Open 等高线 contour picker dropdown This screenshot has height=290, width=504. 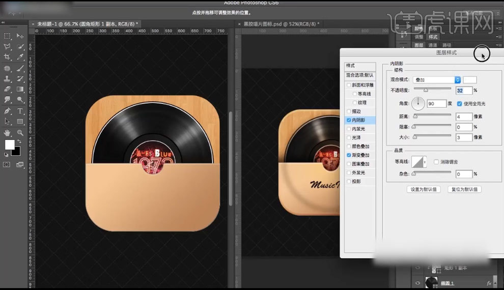click(425, 162)
